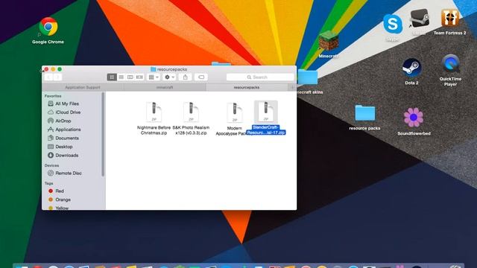Image resolution: width=477 pixels, height=268 pixels.
Task: Launch Soundflowerbed desktop icon
Action: (x=414, y=118)
